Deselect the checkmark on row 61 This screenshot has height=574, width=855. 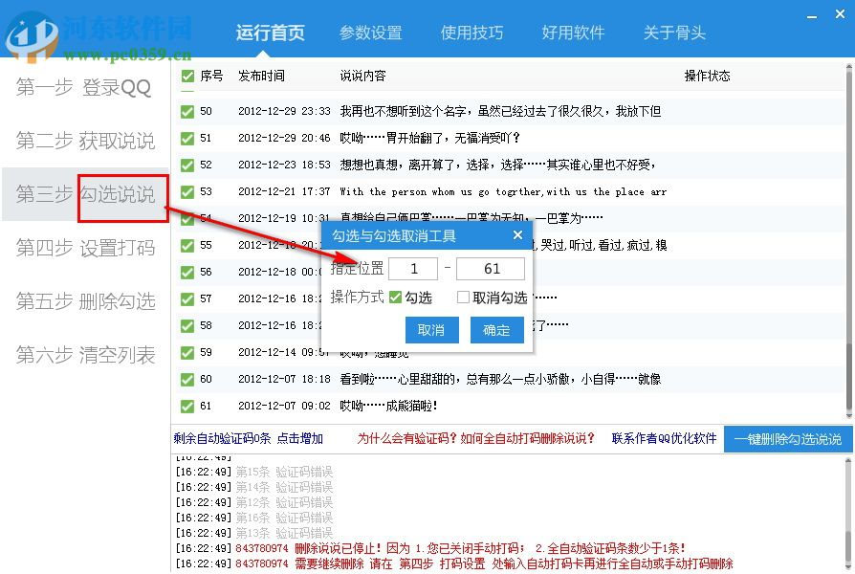[x=187, y=405]
